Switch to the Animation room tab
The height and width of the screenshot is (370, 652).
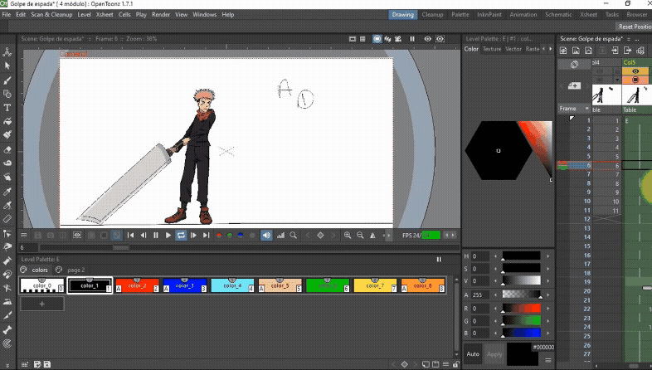[x=523, y=15]
